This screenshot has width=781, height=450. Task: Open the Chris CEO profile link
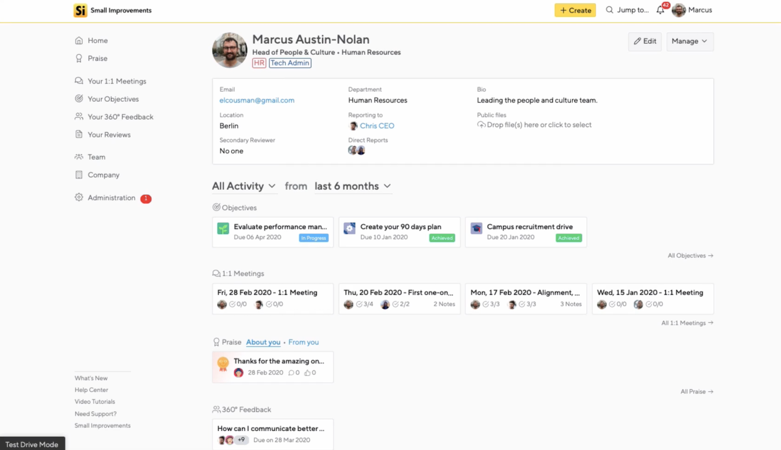(x=376, y=126)
